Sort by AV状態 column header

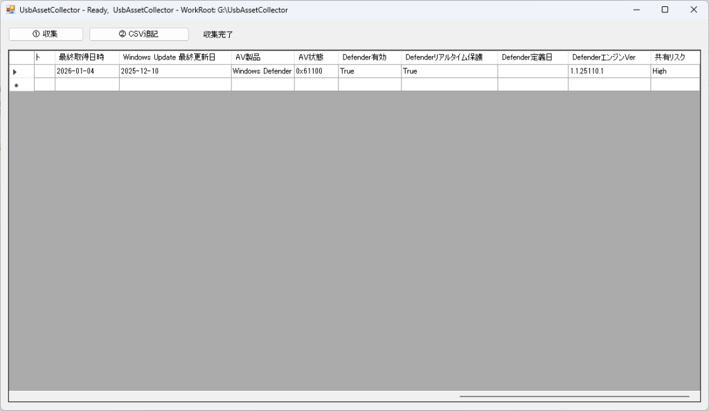coord(316,57)
